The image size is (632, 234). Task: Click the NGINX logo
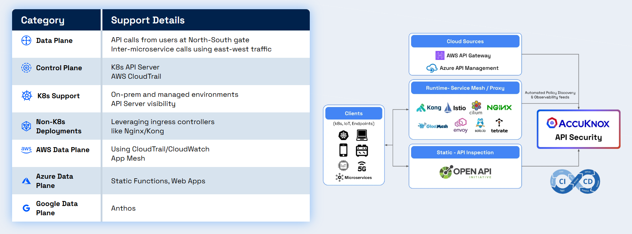[499, 107]
